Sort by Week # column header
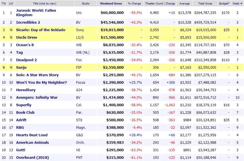 point(237,3)
